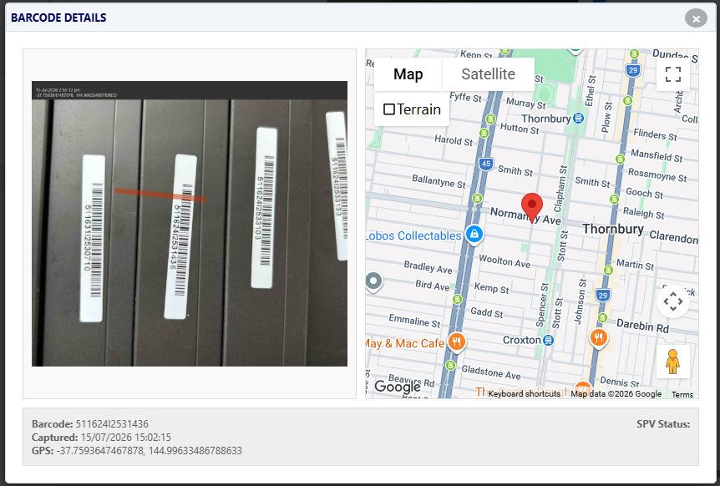Click the Captured date 15/07/2026 15:02:15
Image resolution: width=720 pixels, height=486 pixels.
coord(125,437)
